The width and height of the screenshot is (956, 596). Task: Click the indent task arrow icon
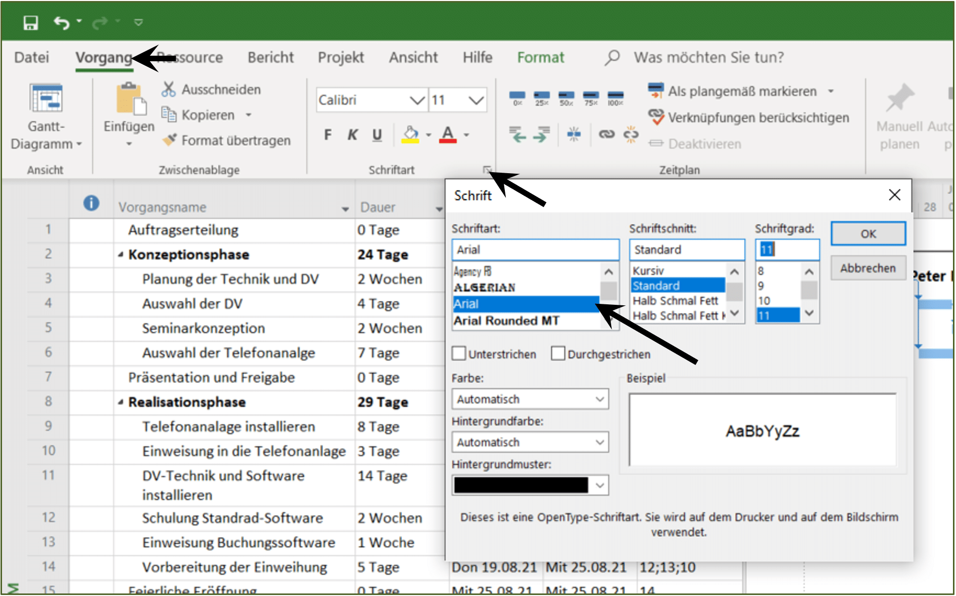tap(541, 134)
